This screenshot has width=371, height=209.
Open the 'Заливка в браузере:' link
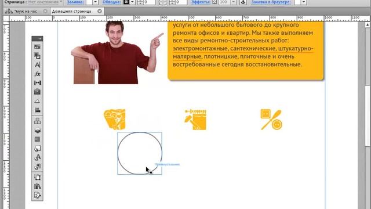coord(271,2)
